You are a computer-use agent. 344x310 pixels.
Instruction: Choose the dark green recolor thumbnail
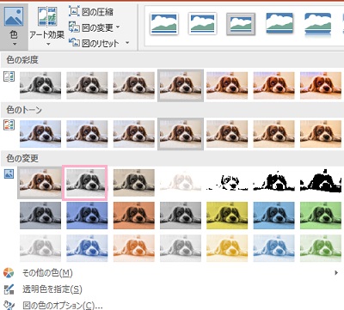[321, 216]
